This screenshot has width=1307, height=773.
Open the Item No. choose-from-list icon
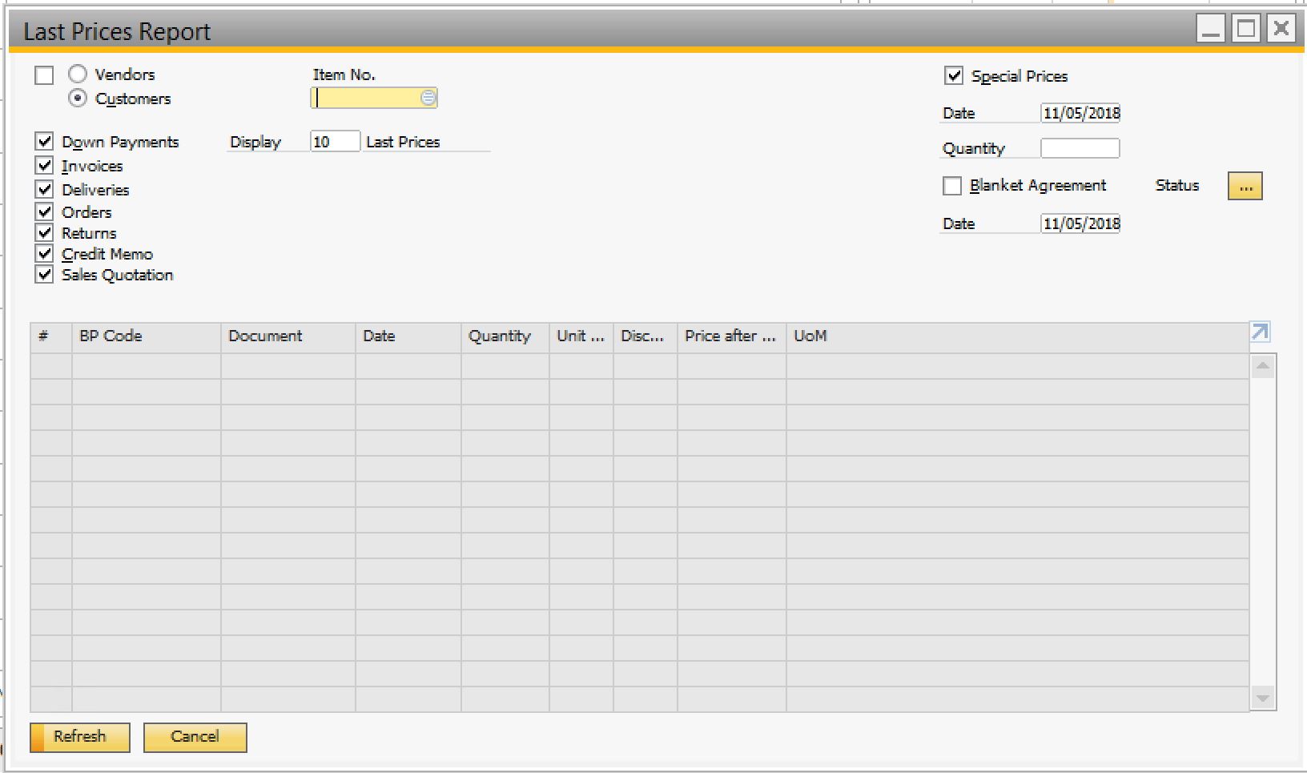[x=428, y=98]
